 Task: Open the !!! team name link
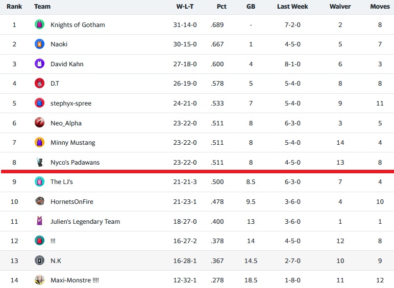(x=53, y=241)
